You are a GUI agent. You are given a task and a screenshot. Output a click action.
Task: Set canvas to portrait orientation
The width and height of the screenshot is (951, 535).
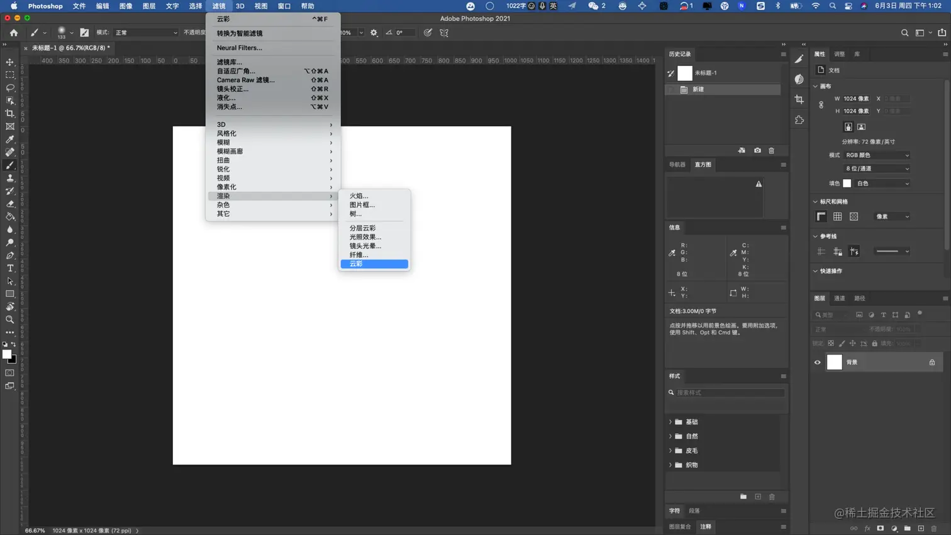848,127
